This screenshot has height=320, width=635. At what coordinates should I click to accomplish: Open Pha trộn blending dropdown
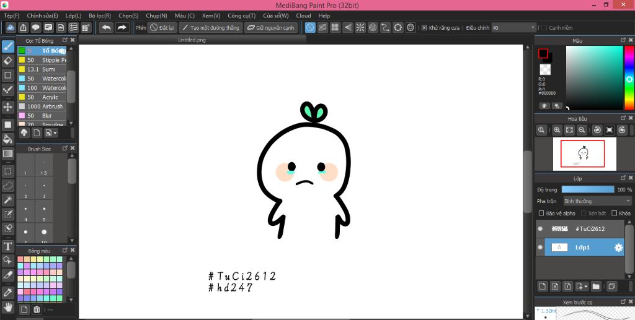click(x=597, y=201)
